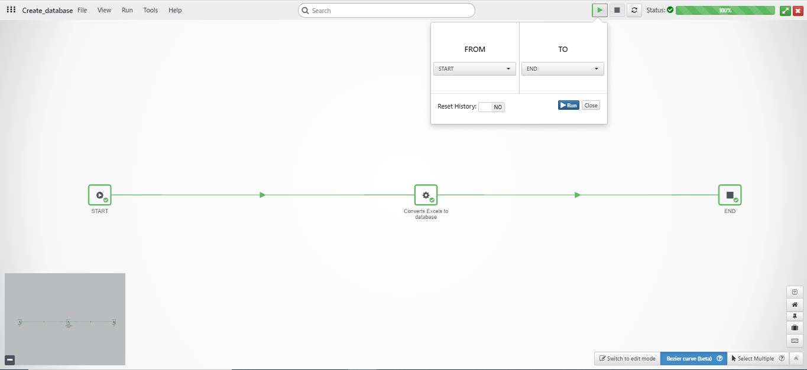Click Switch to edit mode
This screenshot has width=807, height=370.
pos(627,358)
